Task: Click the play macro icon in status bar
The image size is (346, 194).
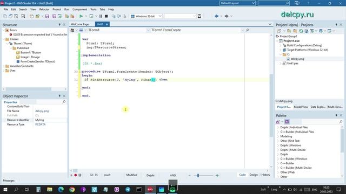Action: coord(71,175)
